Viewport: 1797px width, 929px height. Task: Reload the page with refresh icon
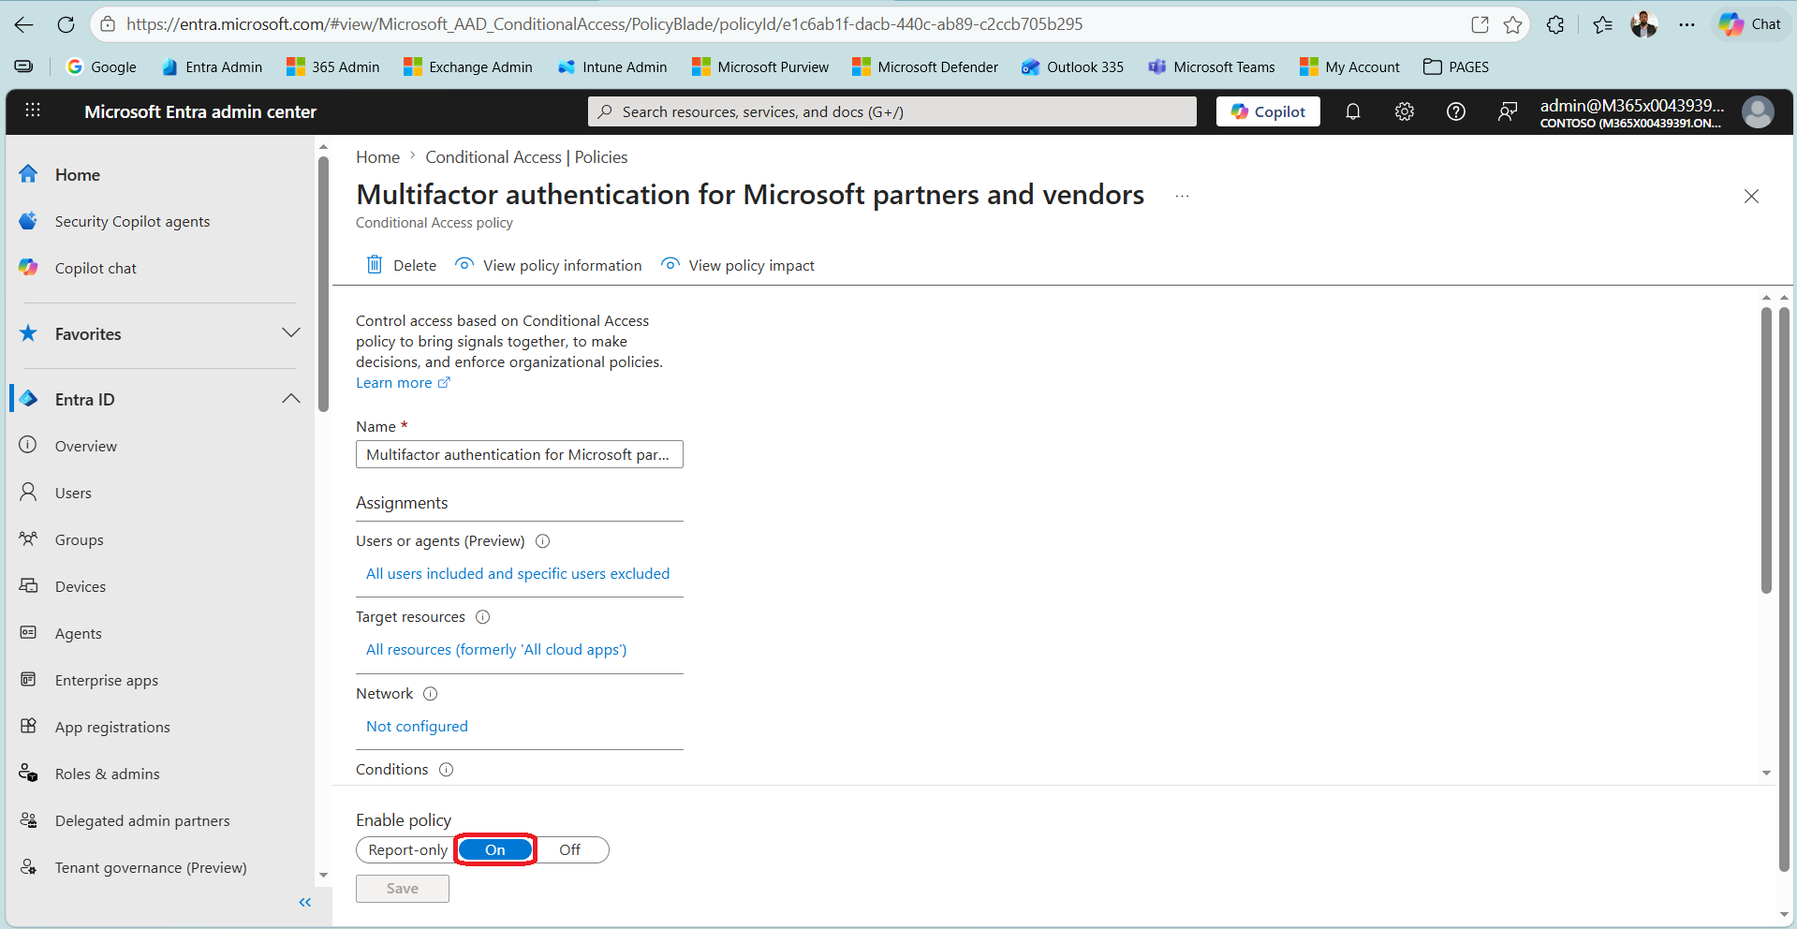pos(66,24)
